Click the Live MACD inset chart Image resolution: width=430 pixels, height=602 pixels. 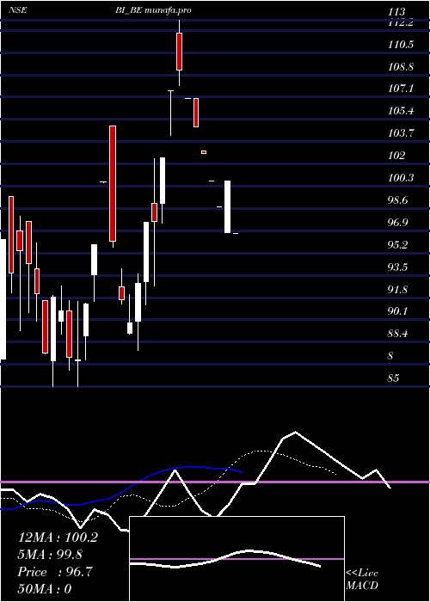(x=236, y=559)
